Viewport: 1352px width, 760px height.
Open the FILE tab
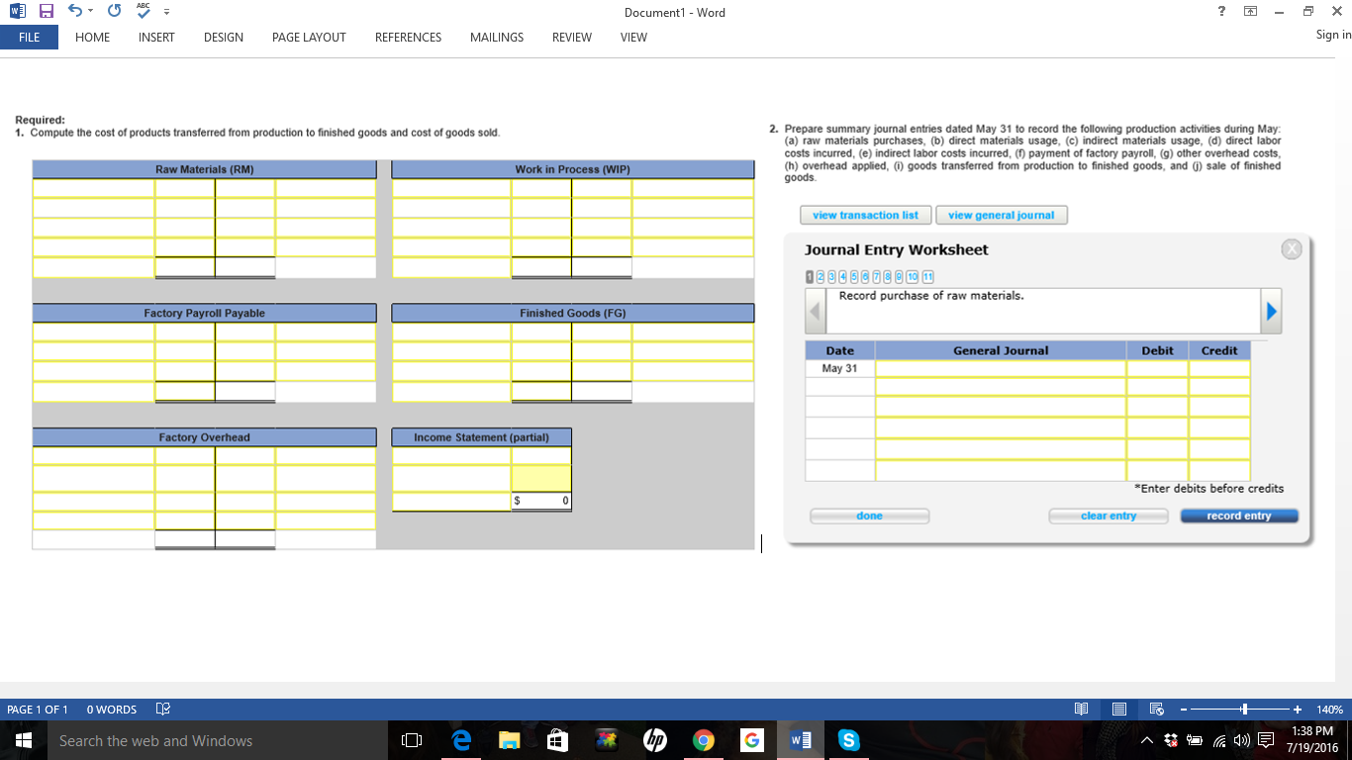(30, 38)
